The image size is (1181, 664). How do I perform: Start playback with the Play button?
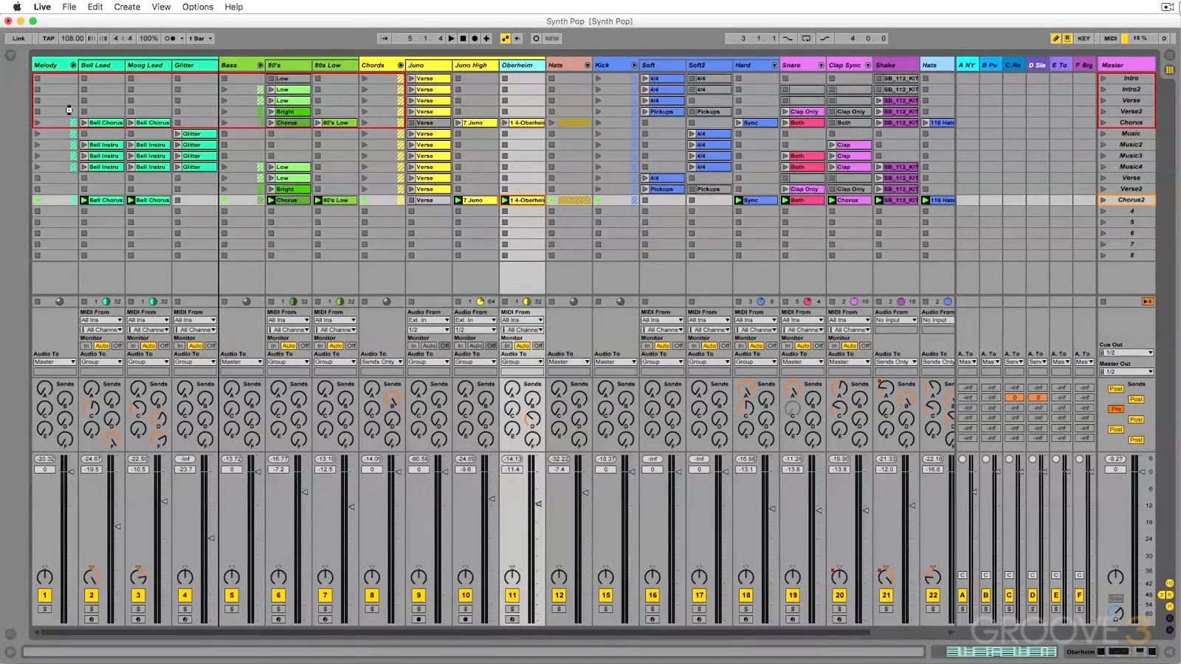(x=452, y=38)
